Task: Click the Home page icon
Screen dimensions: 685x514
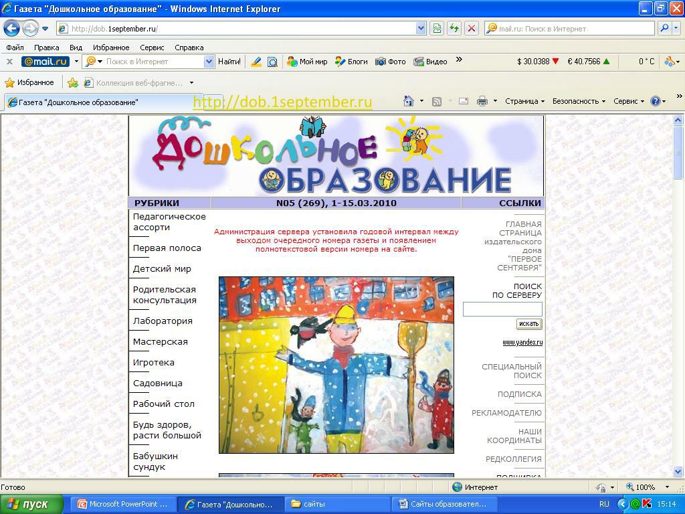Action: tap(409, 101)
